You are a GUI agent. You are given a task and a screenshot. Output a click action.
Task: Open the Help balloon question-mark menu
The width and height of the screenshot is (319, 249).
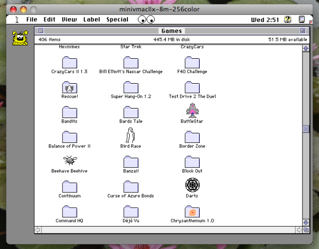click(x=288, y=19)
